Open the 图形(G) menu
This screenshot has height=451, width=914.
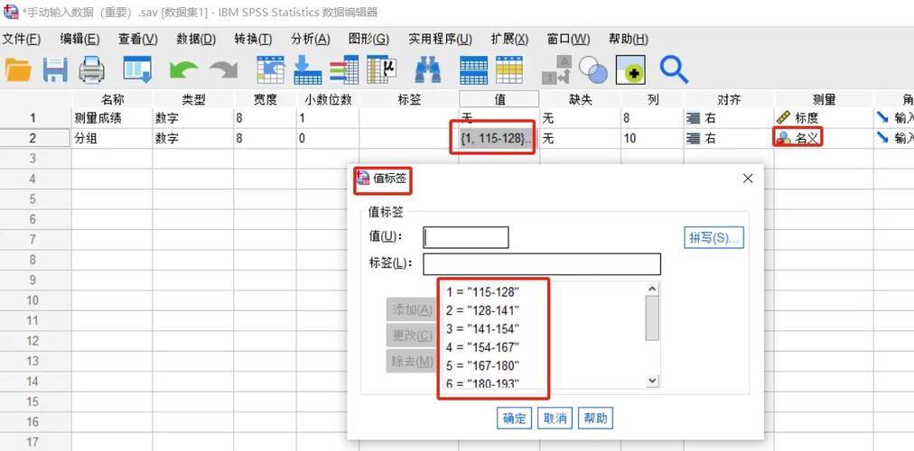coord(369,39)
